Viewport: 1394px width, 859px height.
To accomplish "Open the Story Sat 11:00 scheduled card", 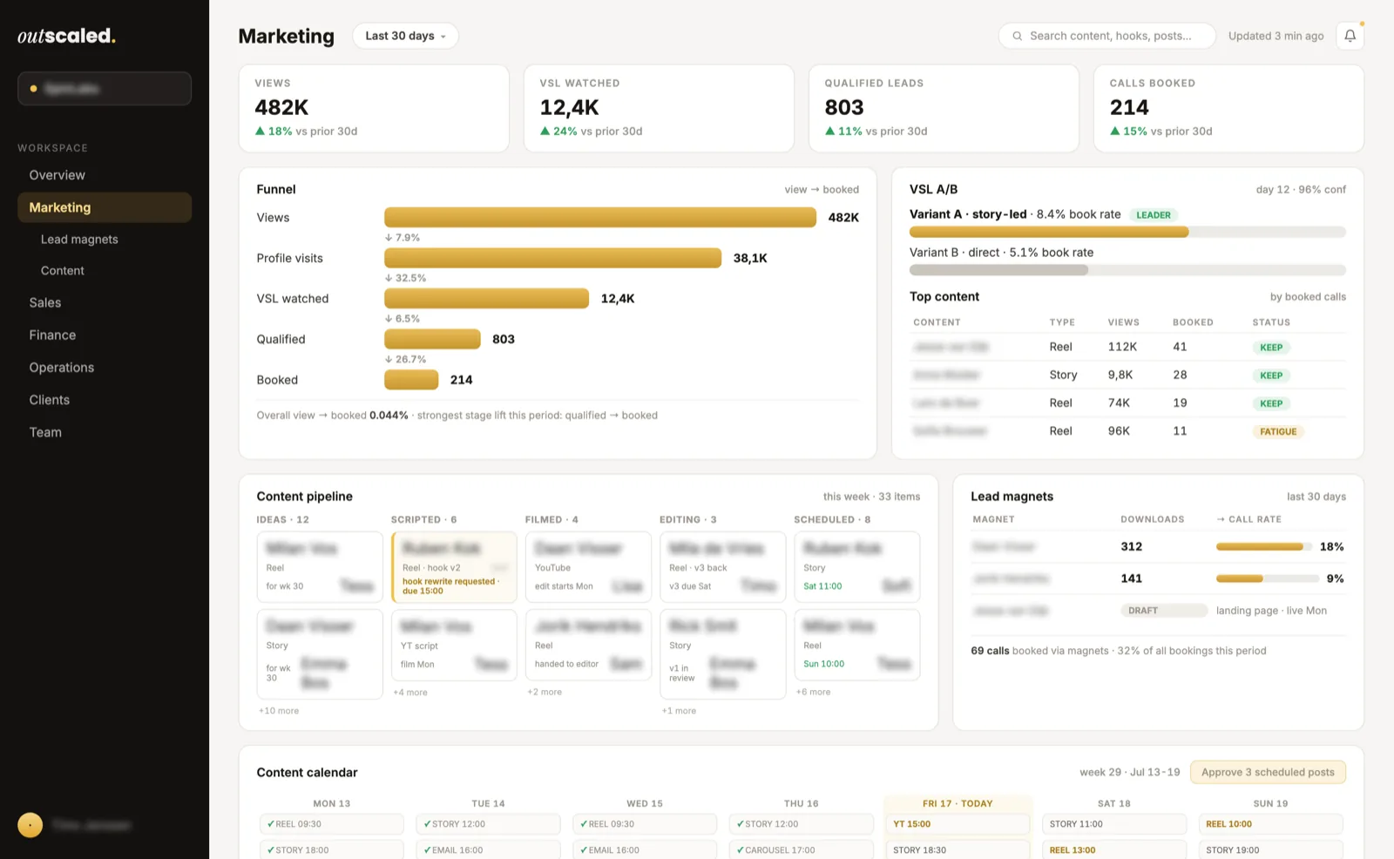I will (x=857, y=567).
